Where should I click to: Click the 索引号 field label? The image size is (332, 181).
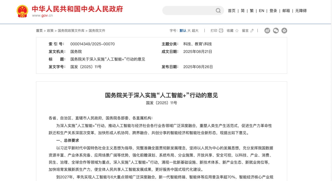pos(56,44)
